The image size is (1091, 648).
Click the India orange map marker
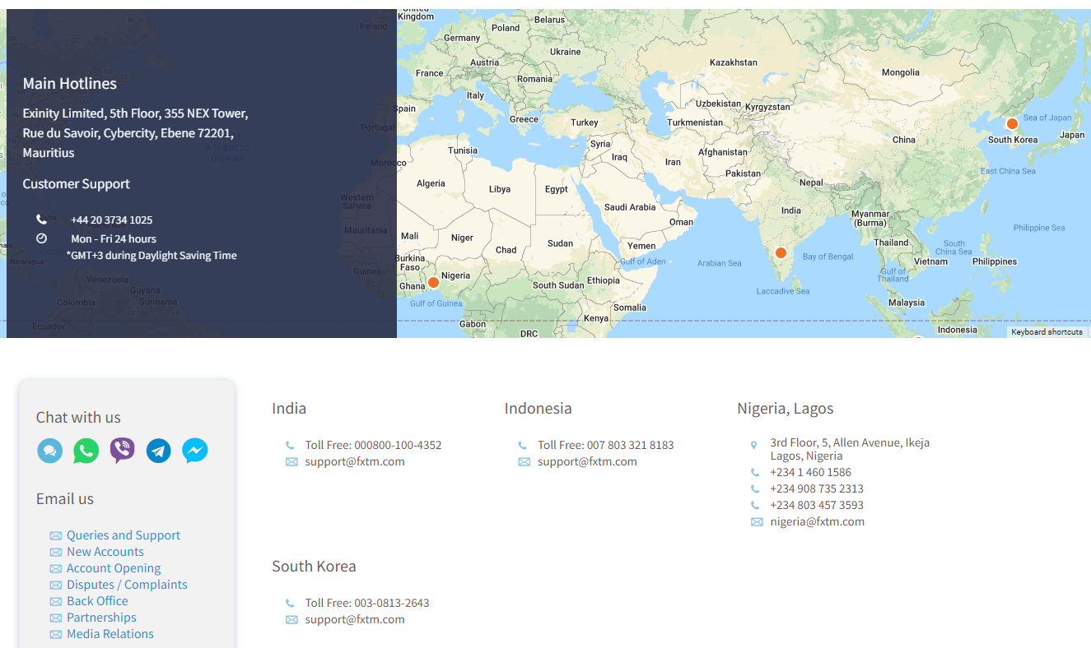pos(781,252)
